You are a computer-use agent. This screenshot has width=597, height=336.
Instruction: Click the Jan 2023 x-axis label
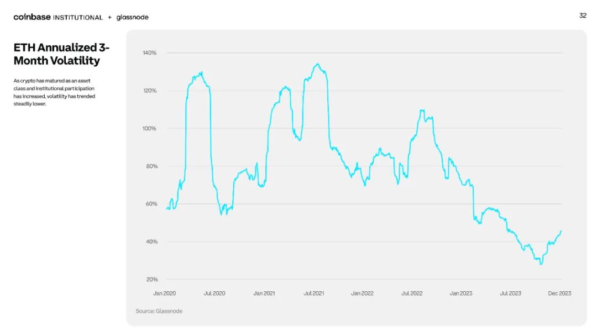pyautogui.click(x=460, y=293)
